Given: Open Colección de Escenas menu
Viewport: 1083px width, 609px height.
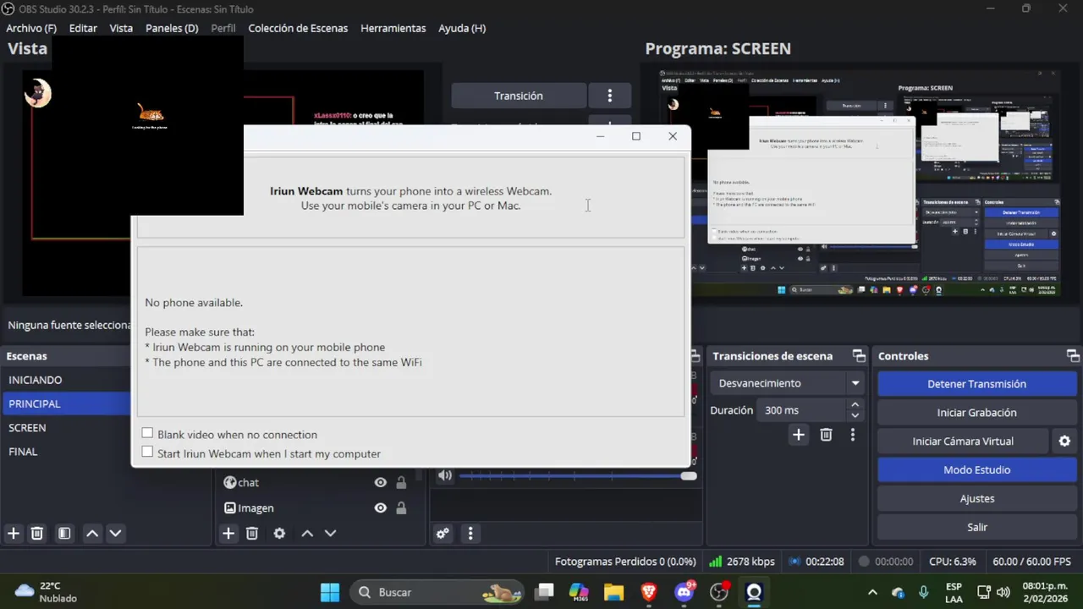Looking at the screenshot, I should 298,28.
